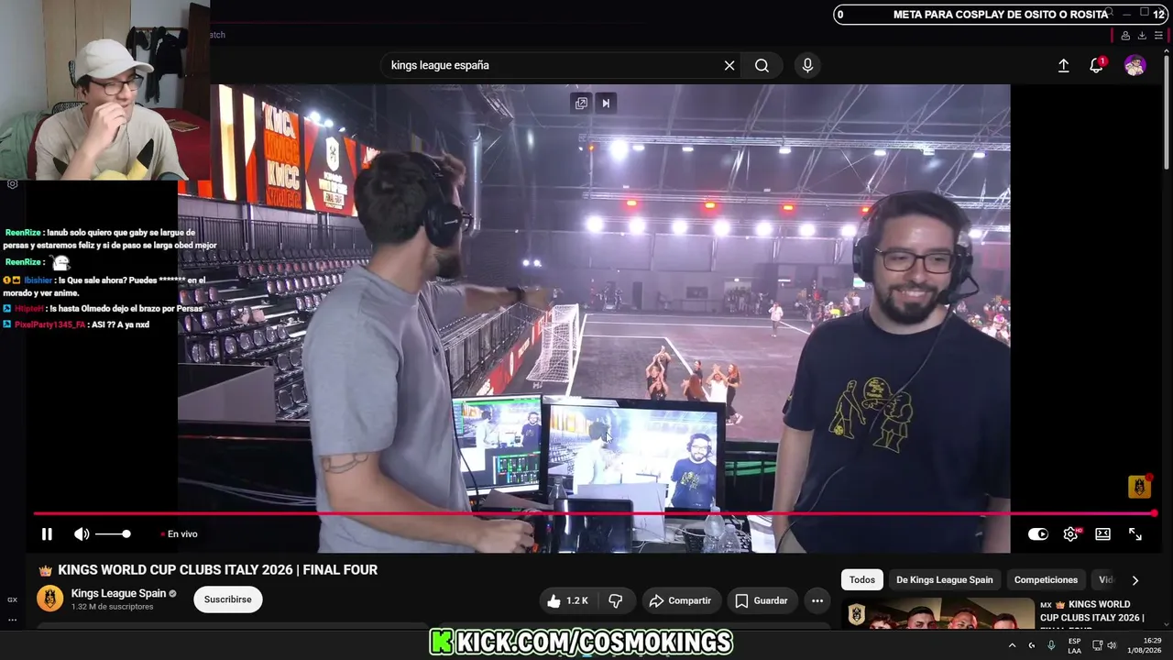The width and height of the screenshot is (1173, 660).
Task: Subscribe with the Suscribirse button
Action: [x=228, y=599]
